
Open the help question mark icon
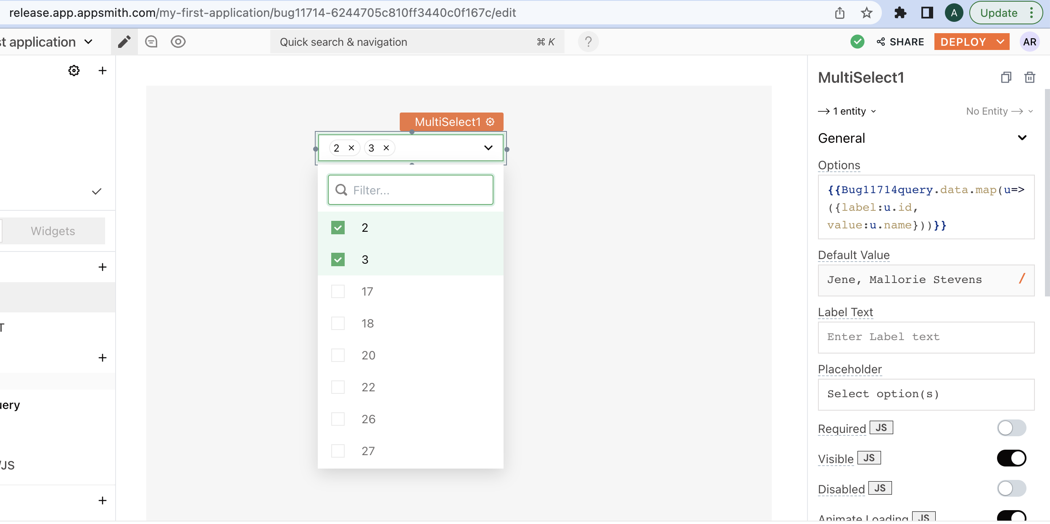[x=588, y=42]
